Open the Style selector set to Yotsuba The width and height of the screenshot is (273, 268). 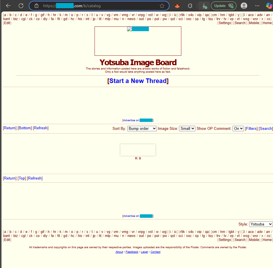coord(261,224)
